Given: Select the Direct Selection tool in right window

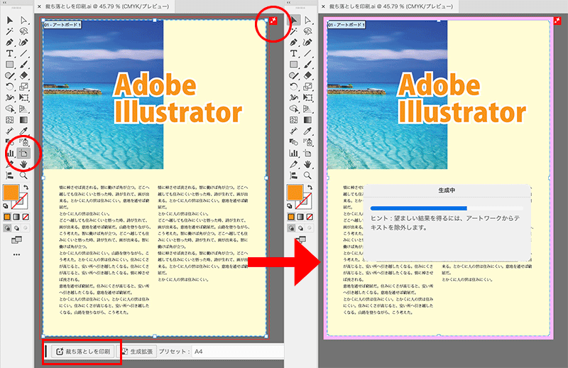Looking at the screenshot, I should 307,21.
